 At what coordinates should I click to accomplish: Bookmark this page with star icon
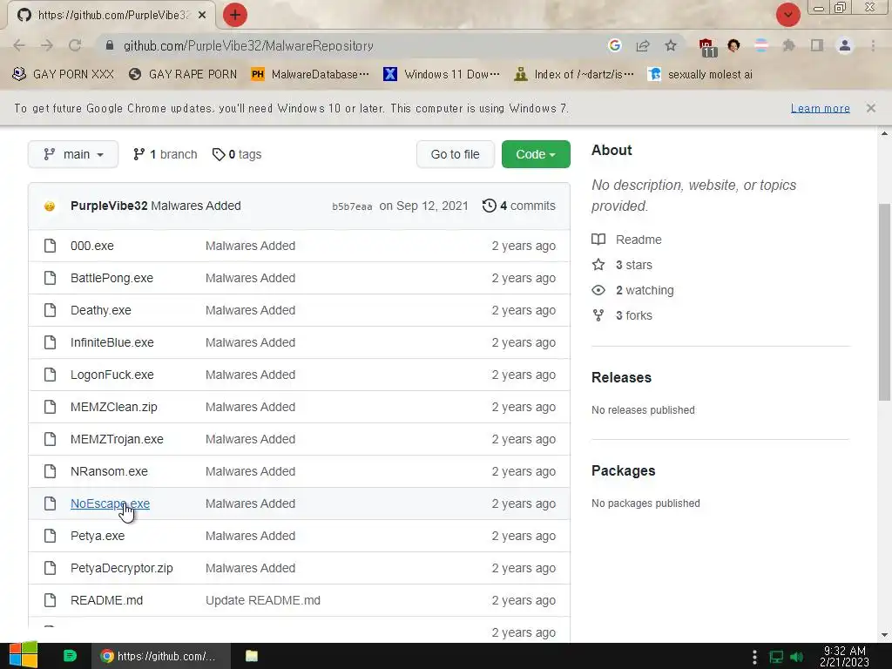671,45
